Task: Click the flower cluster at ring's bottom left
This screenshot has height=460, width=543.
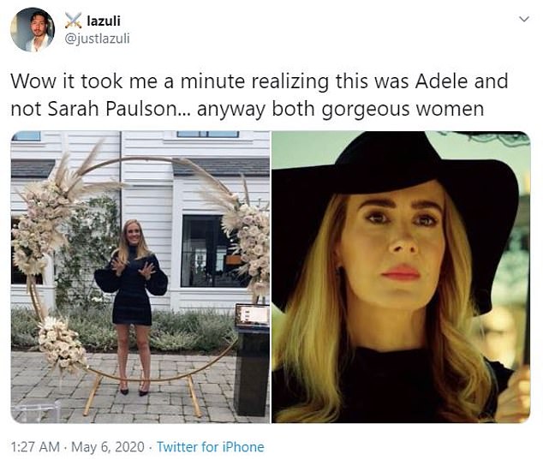Action: 62,344
